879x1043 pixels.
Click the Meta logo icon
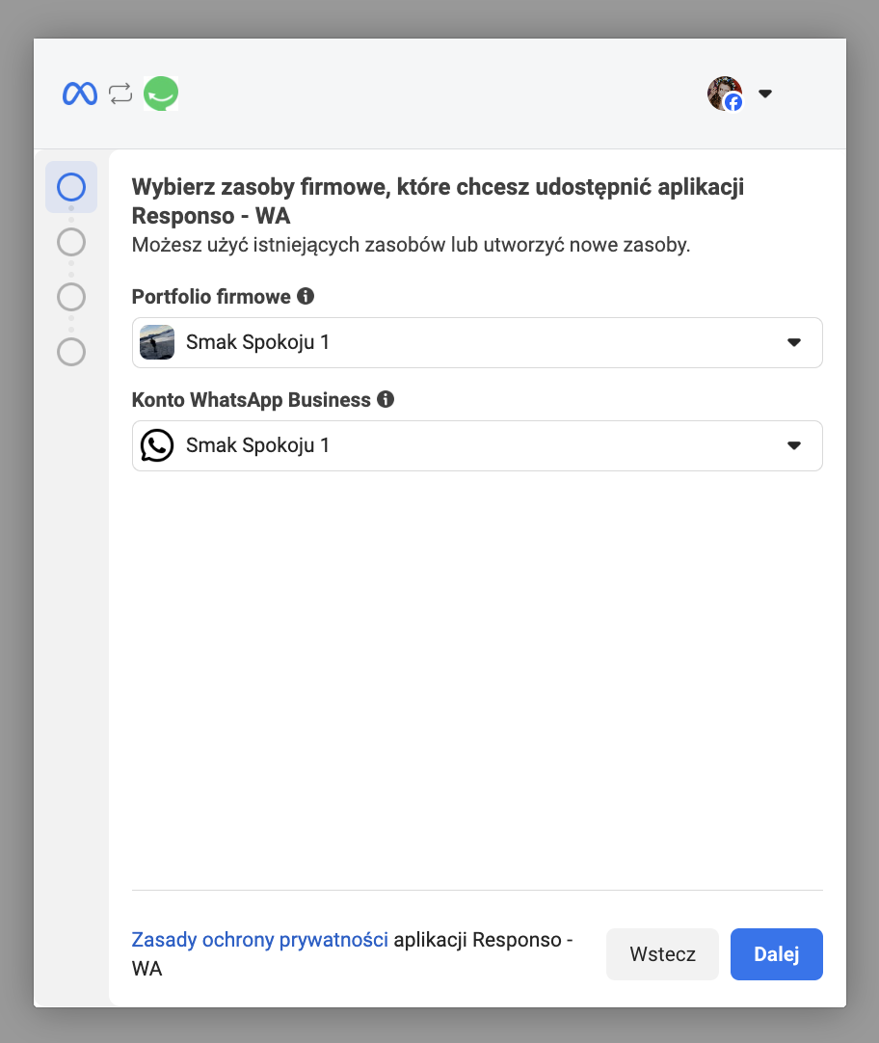coord(80,94)
